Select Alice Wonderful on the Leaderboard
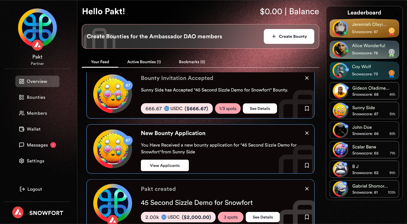The image size is (407, 224). (364, 49)
